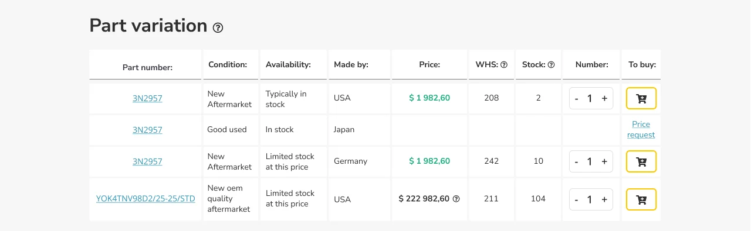Open the 3N2957 link made in Germany
The width and height of the screenshot is (751, 231).
[147, 161]
